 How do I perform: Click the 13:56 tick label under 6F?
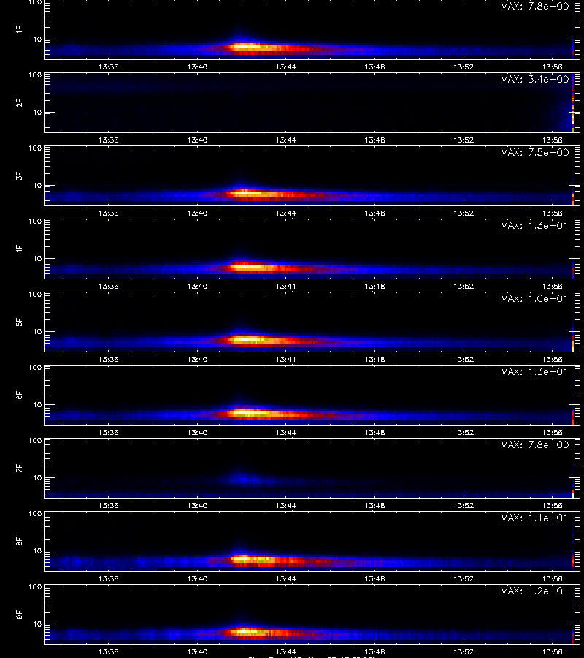pos(552,432)
